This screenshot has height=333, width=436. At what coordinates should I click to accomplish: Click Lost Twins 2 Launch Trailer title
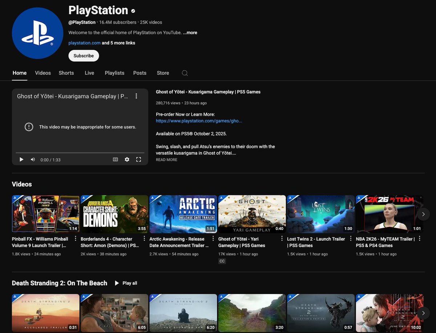(316, 242)
